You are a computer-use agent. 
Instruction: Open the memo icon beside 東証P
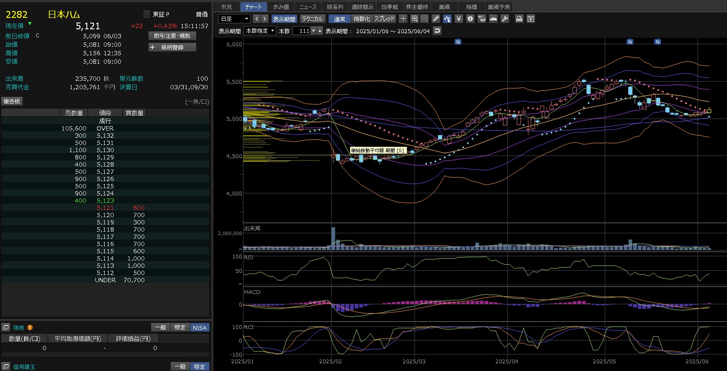[147, 14]
